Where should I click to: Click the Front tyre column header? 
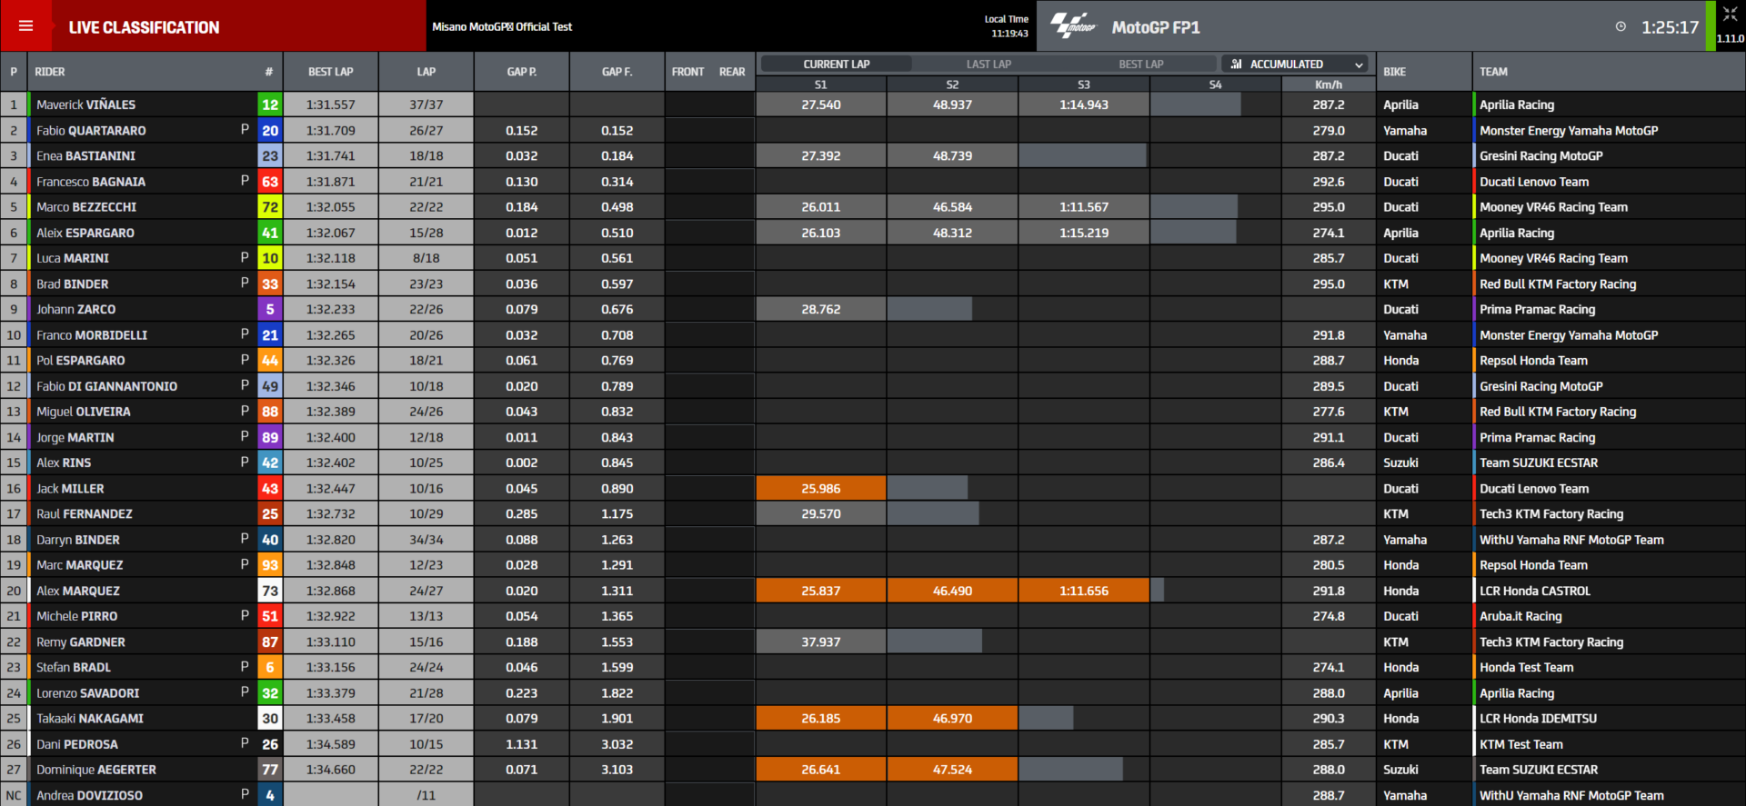click(x=687, y=72)
